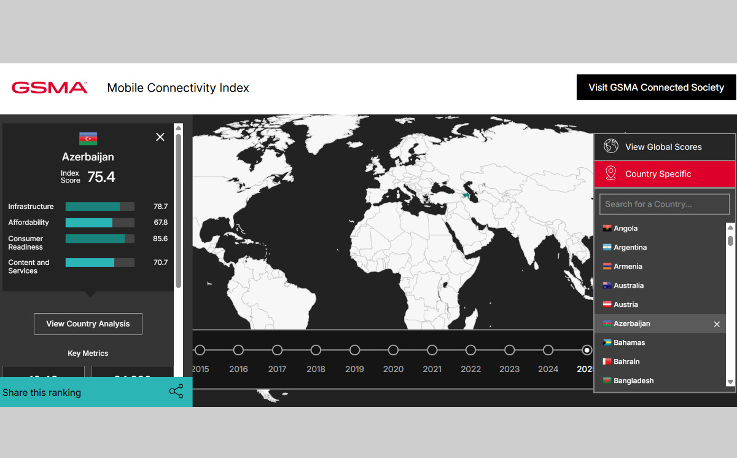Select the 2023 timeline marker

click(x=509, y=350)
